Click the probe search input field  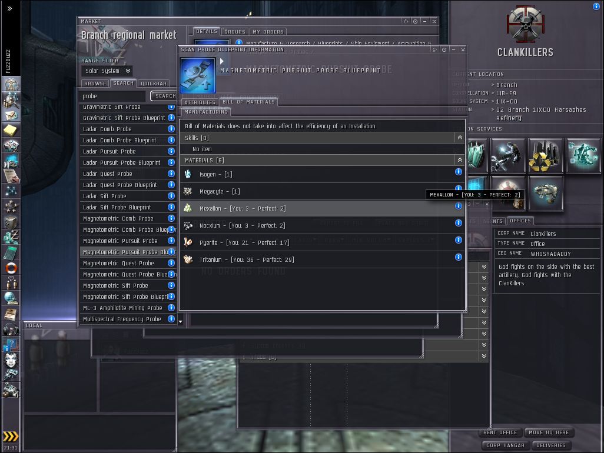[x=113, y=96]
